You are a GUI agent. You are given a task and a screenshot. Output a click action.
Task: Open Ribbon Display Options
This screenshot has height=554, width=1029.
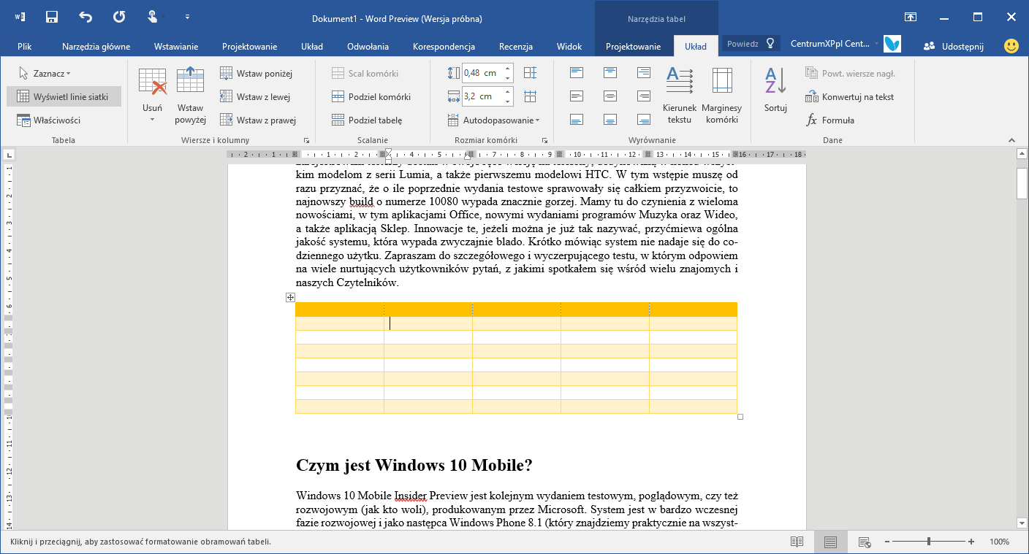[x=911, y=17]
